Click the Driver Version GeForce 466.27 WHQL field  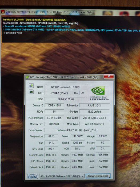(x=77, y=130)
